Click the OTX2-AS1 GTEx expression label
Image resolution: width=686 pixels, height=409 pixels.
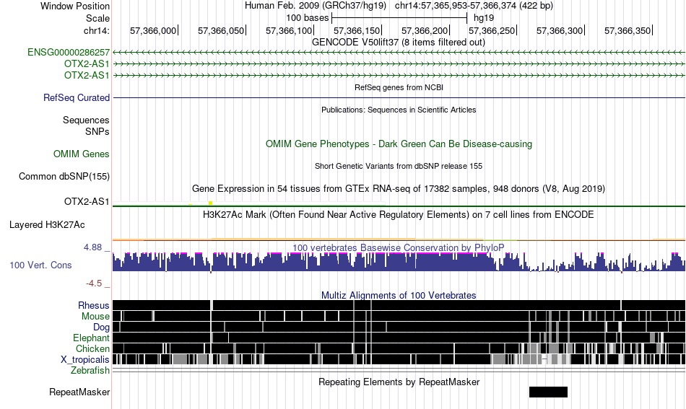[87, 201]
